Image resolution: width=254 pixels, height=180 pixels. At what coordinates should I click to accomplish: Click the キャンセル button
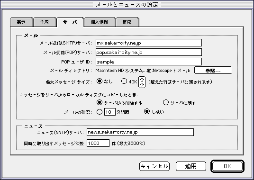tap(154, 166)
